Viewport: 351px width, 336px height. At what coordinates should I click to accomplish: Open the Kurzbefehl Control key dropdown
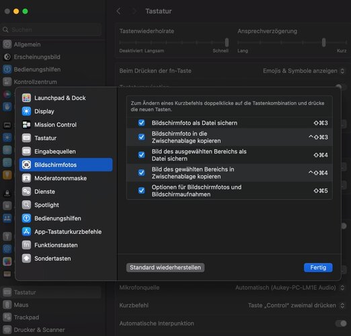coord(296,305)
